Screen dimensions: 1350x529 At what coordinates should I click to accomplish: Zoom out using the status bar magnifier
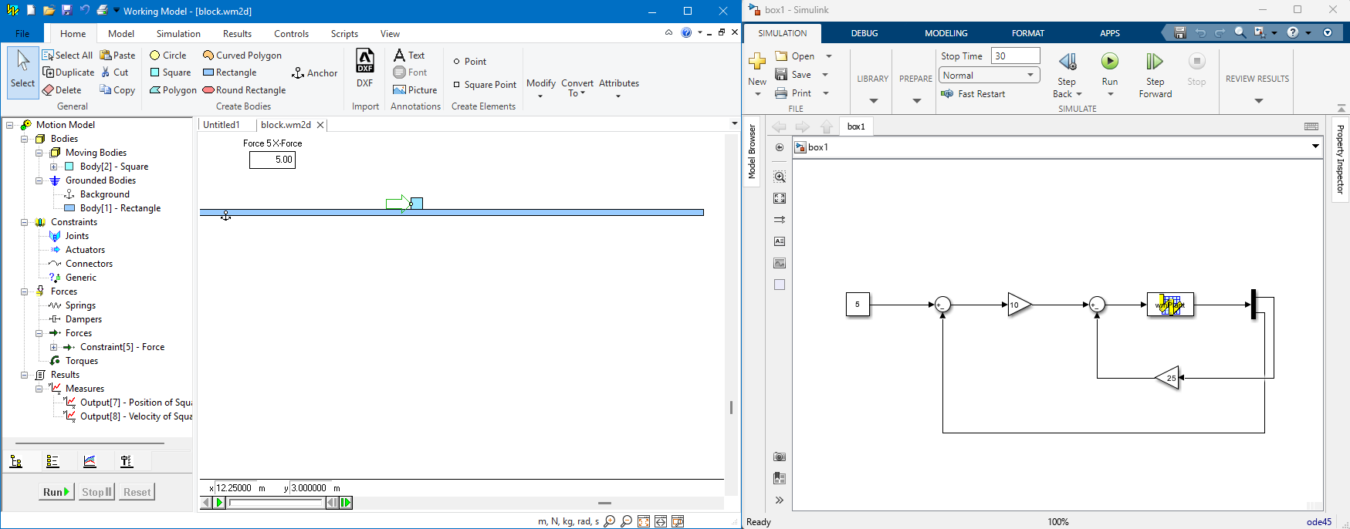pos(627,521)
